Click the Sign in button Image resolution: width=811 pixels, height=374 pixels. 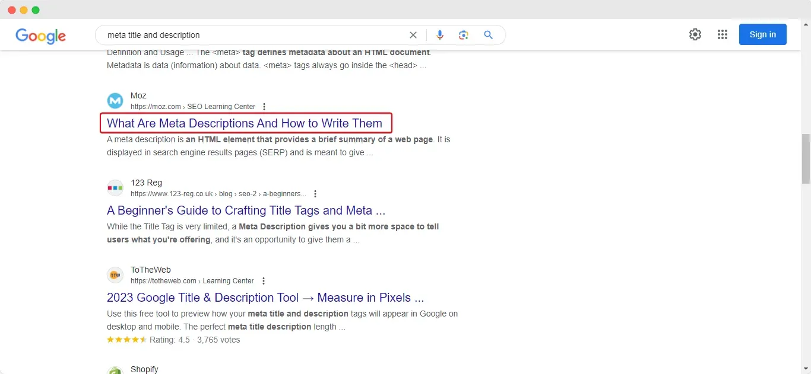pyautogui.click(x=762, y=34)
